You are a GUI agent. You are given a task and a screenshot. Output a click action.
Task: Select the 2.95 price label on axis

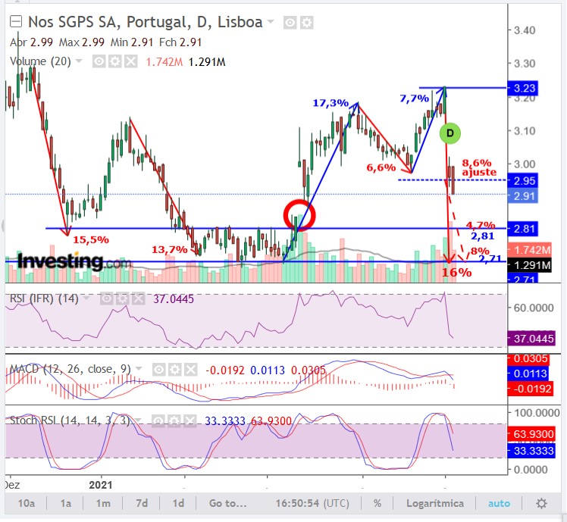pos(523,181)
